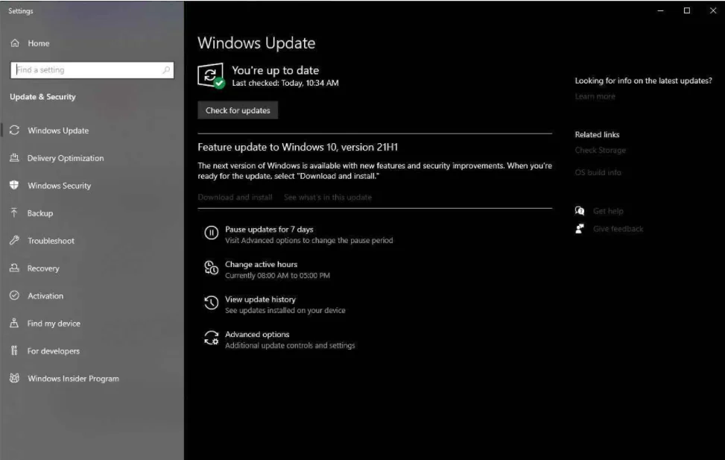Open the Recovery settings page

43,268
